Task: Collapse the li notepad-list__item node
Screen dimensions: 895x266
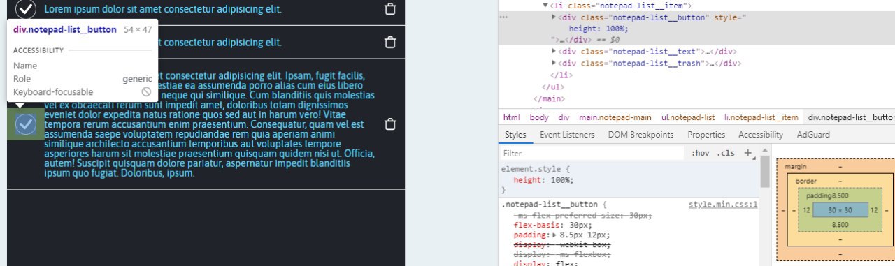Action: point(546,6)
